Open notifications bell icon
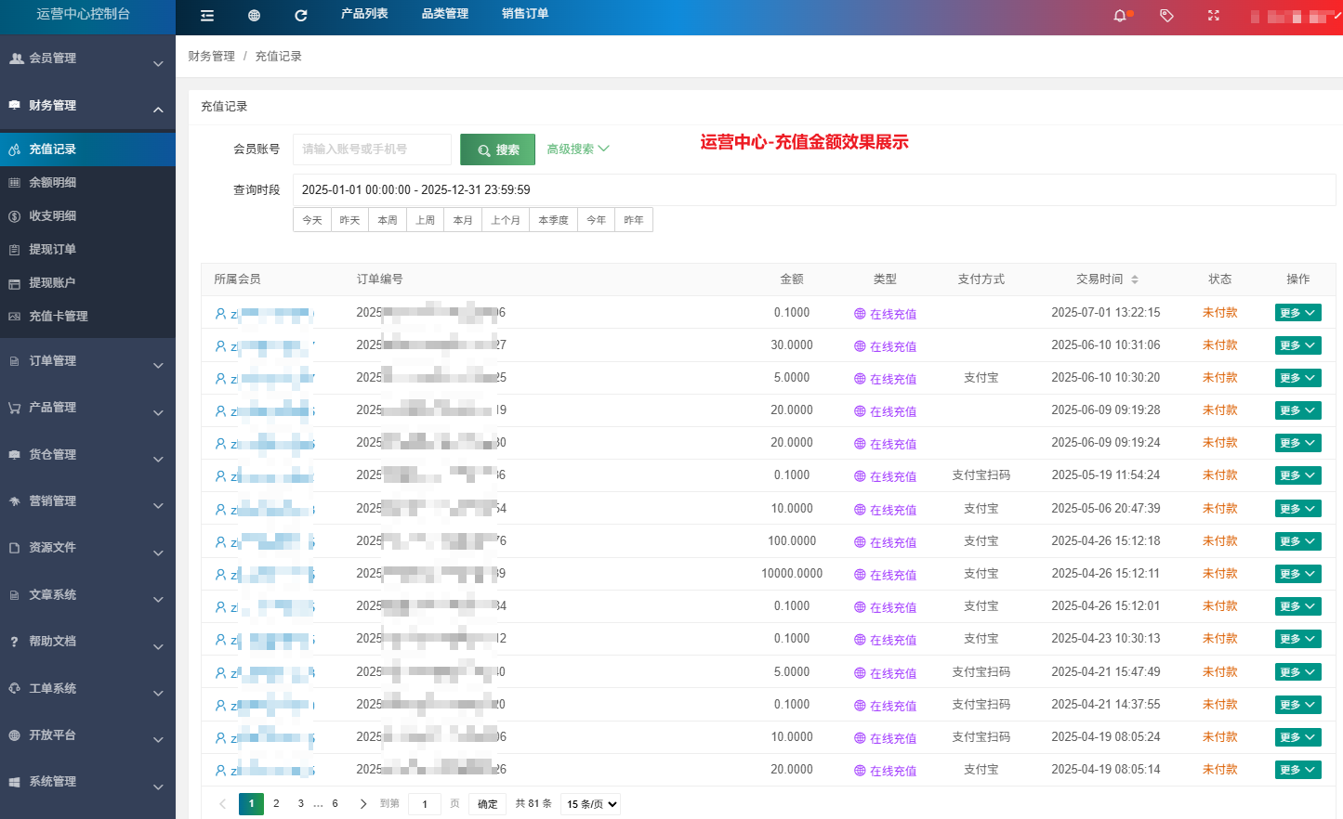 pyautogui.click(x=1120, y=15)
